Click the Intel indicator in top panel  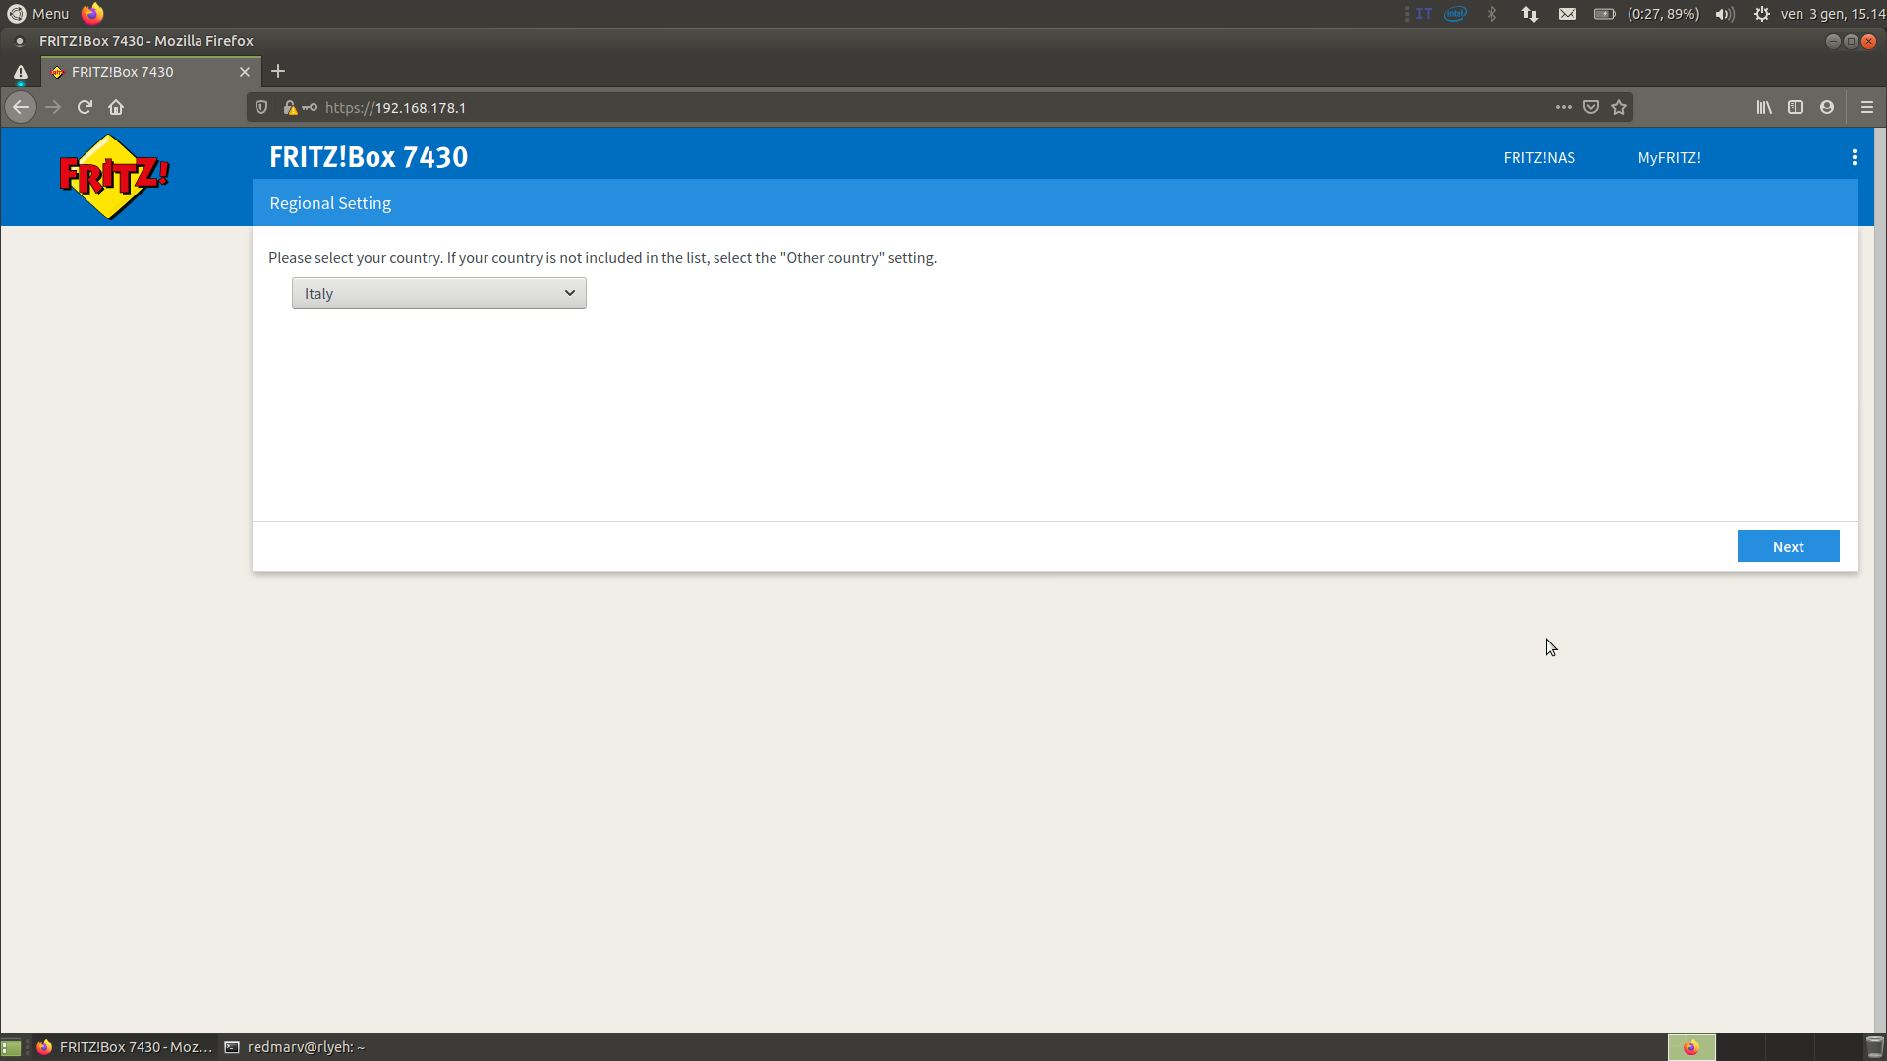[1456, 14]
